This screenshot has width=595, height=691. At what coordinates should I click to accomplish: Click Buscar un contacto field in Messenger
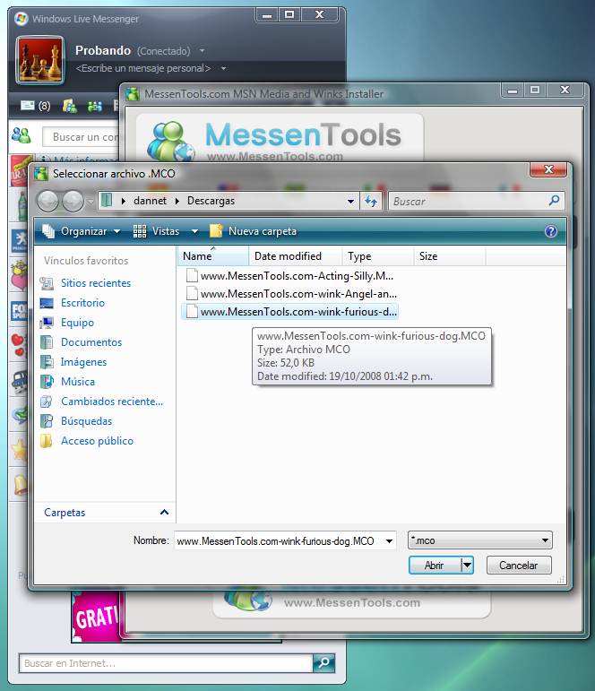[x=82, y=137]
